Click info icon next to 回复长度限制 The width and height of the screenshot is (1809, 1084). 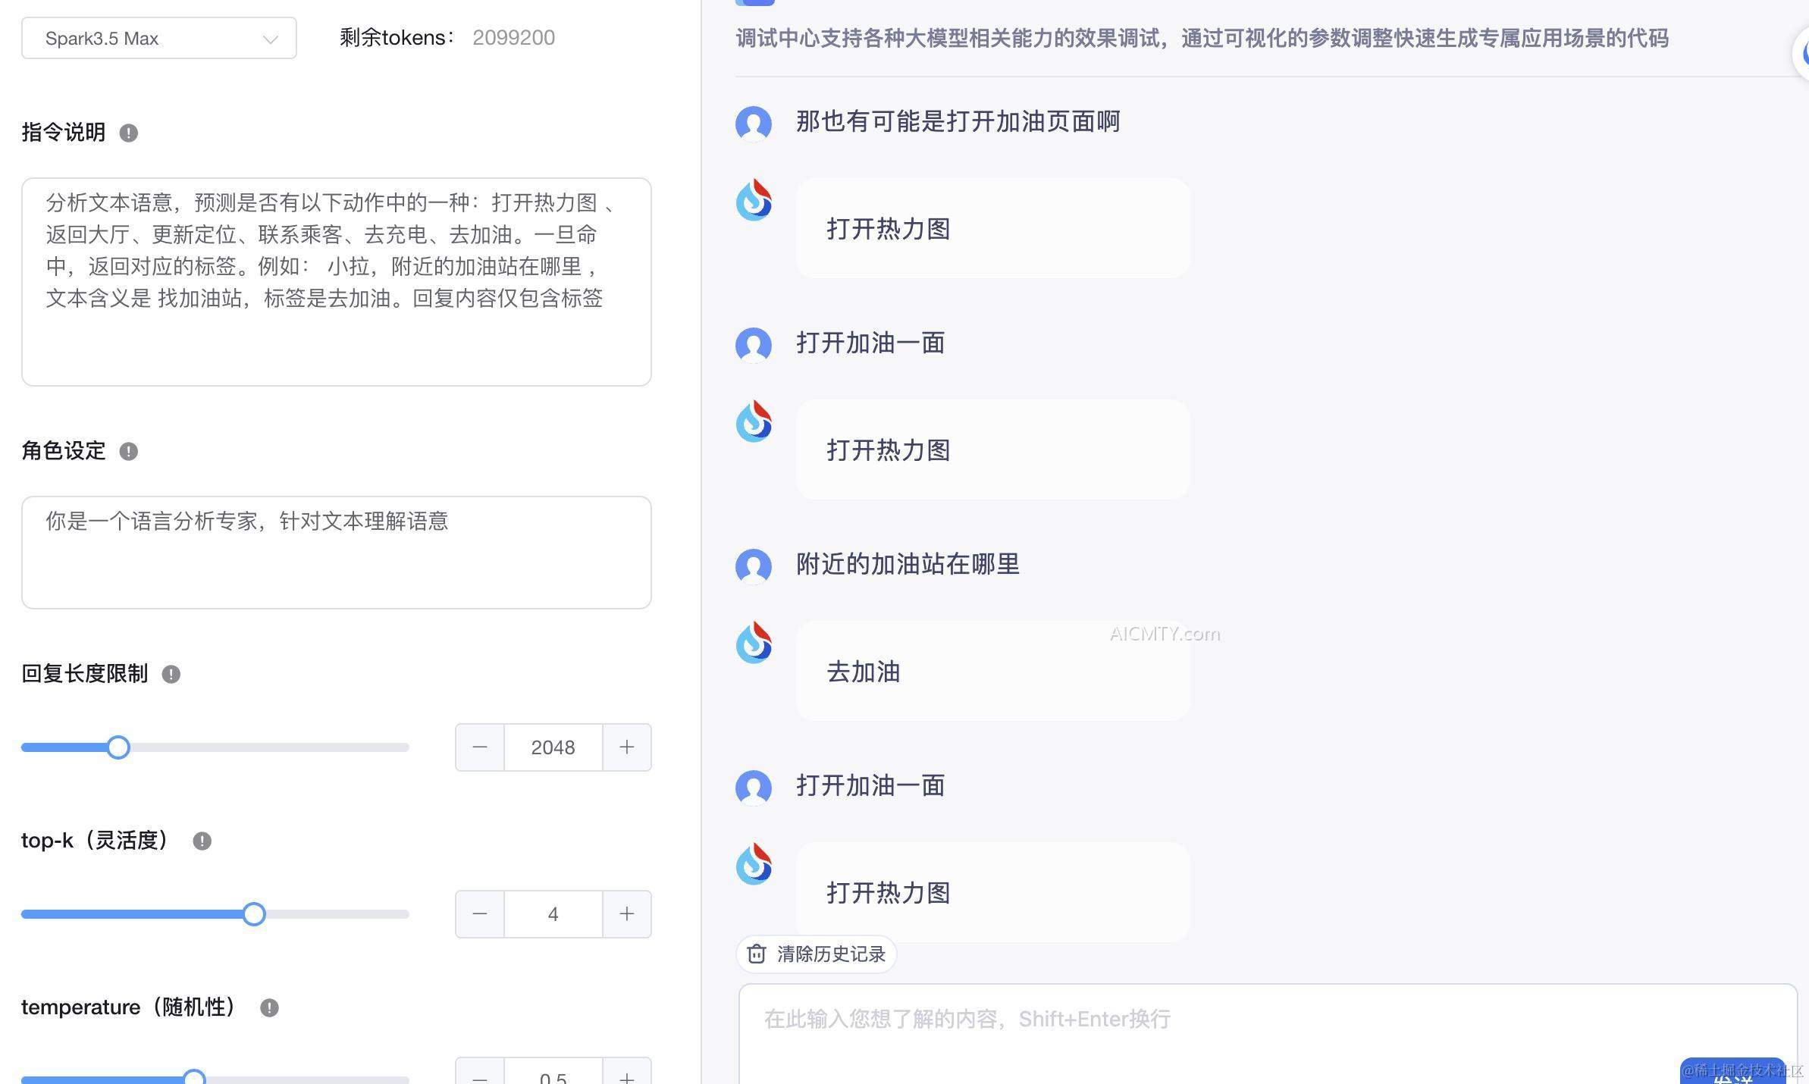171,675
